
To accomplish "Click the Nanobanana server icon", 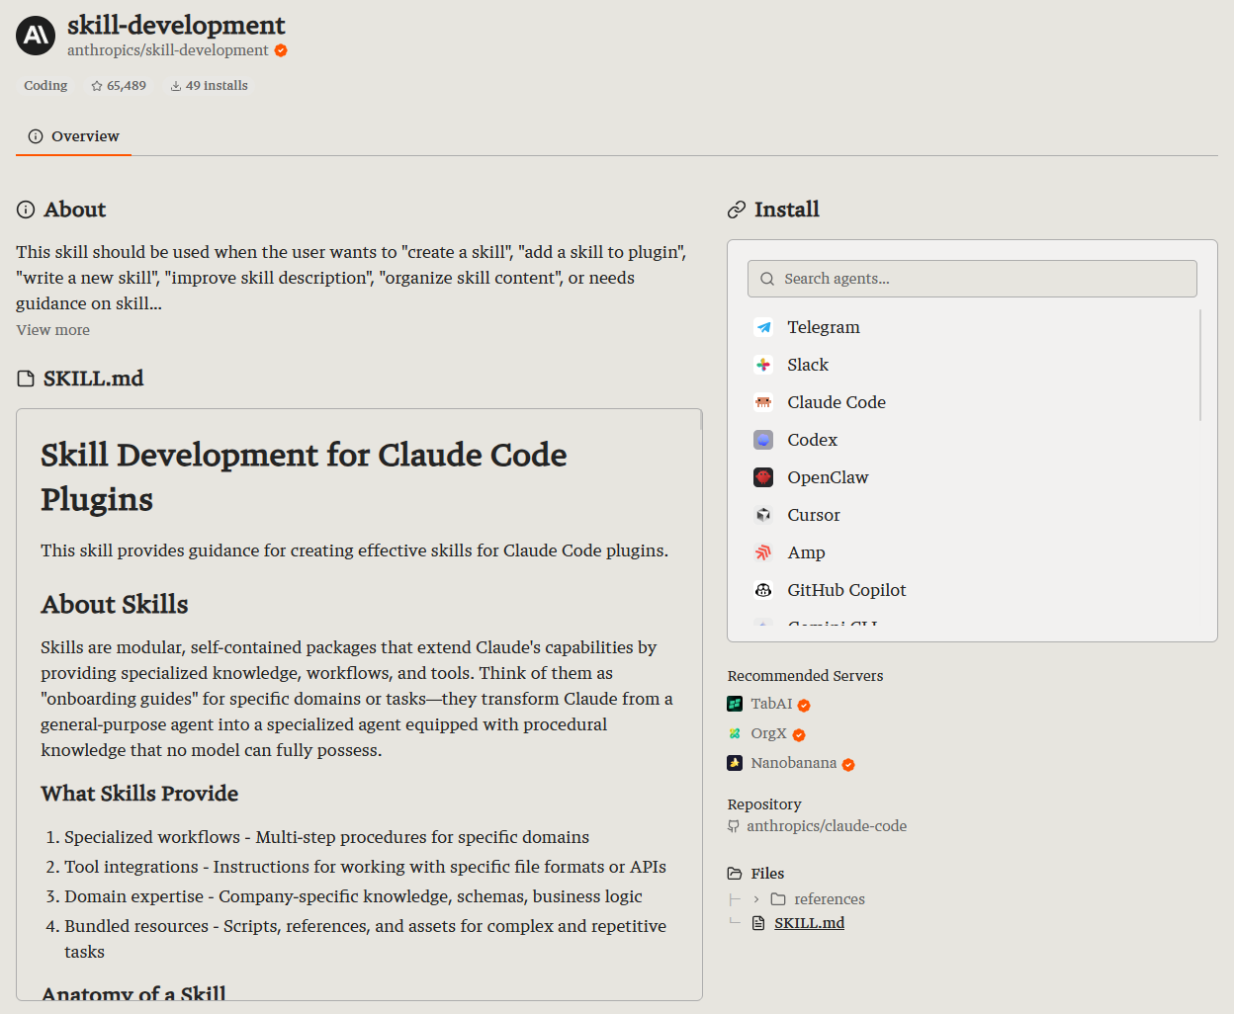I will [735, 763].
